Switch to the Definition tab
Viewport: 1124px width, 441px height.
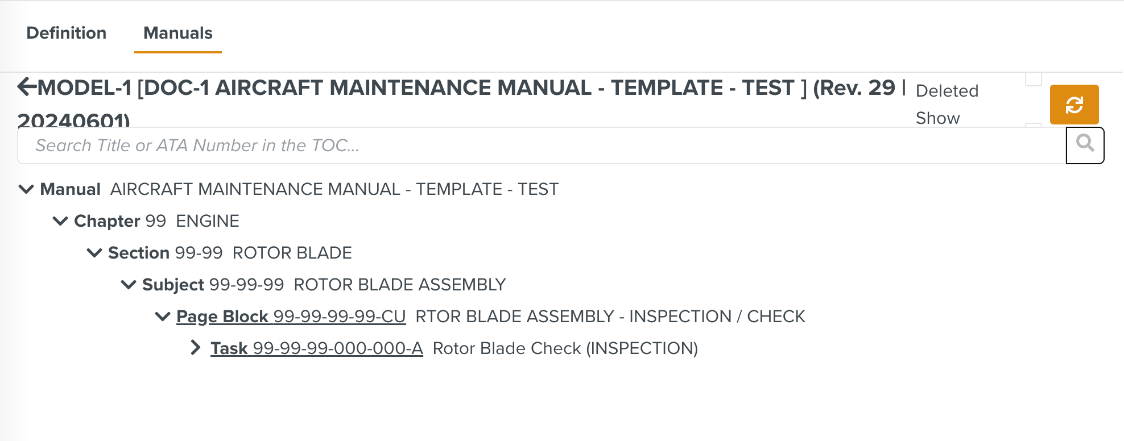66,33
